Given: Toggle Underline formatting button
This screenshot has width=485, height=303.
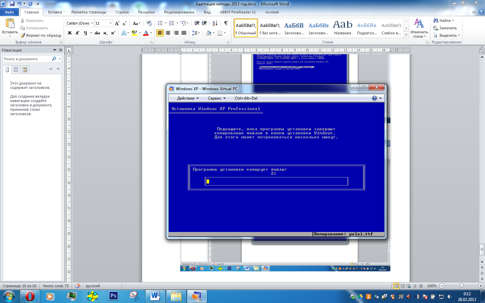Looking at the screenshot, I should (x=86, y=33).
